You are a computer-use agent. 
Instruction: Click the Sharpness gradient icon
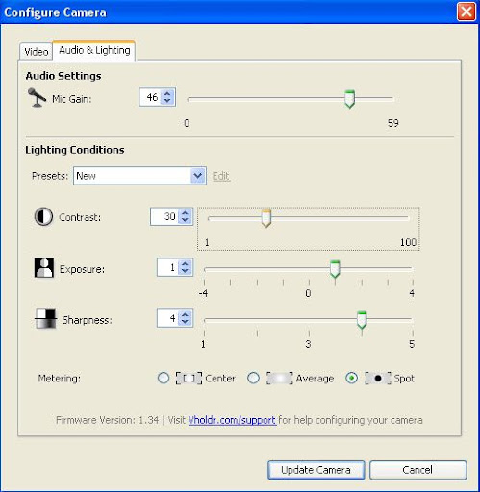coord(45,319)
